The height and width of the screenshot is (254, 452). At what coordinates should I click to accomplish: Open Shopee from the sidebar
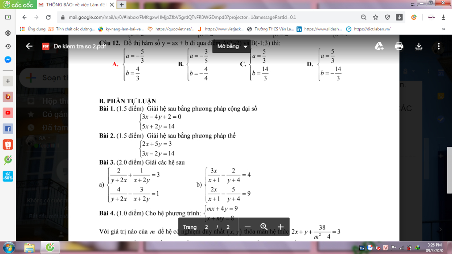8,145
